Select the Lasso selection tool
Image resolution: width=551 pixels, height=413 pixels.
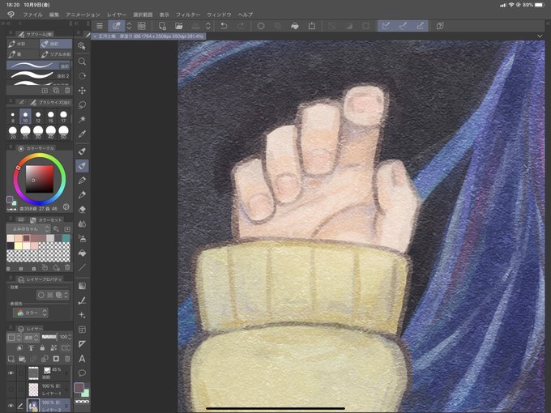click(x=82, y=104)
